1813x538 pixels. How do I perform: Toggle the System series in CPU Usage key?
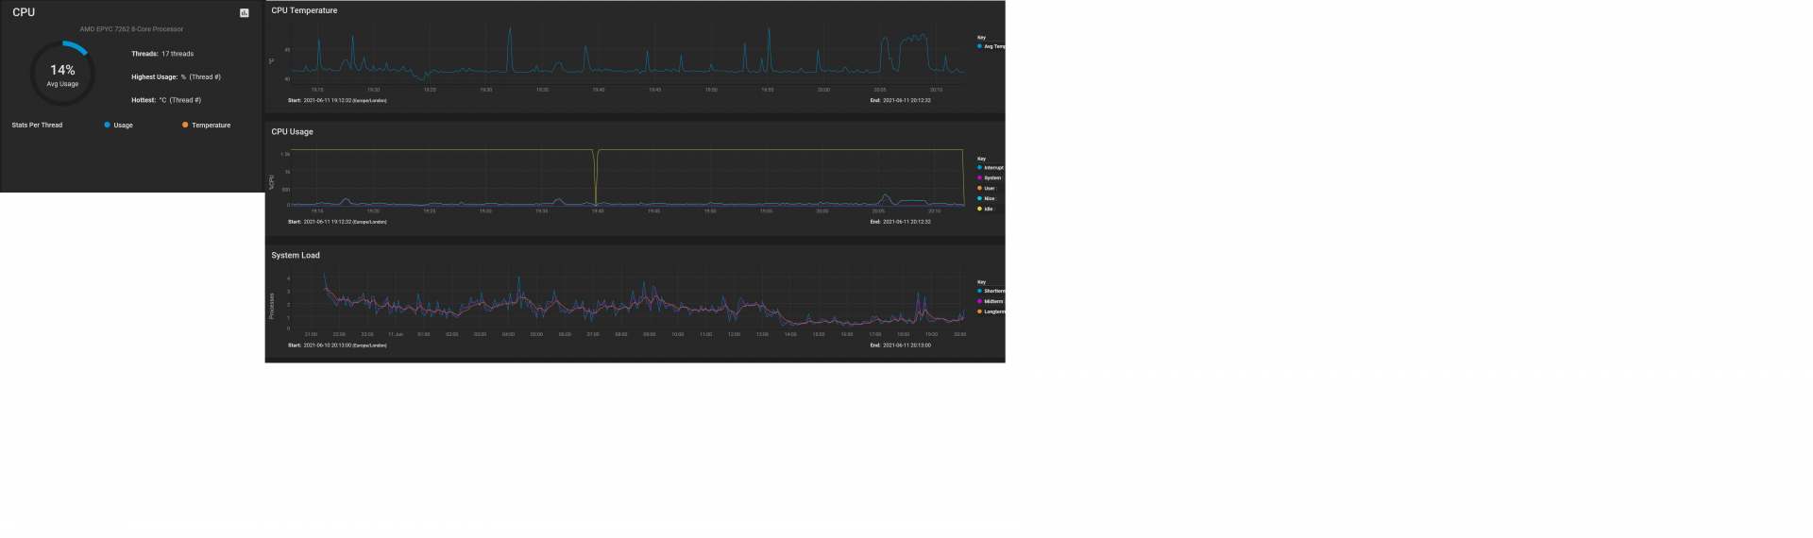click(x=991, y=178)
